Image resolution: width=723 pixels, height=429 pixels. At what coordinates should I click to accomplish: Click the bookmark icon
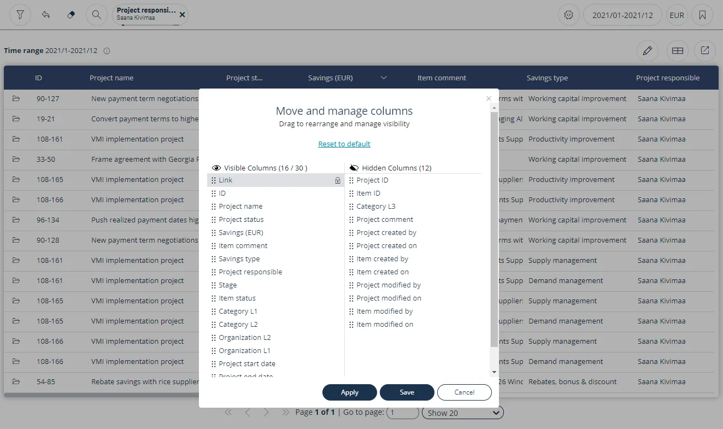tap(702, 15)
